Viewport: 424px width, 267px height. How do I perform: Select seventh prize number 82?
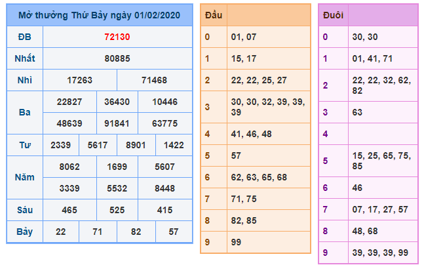coord(136,232)
